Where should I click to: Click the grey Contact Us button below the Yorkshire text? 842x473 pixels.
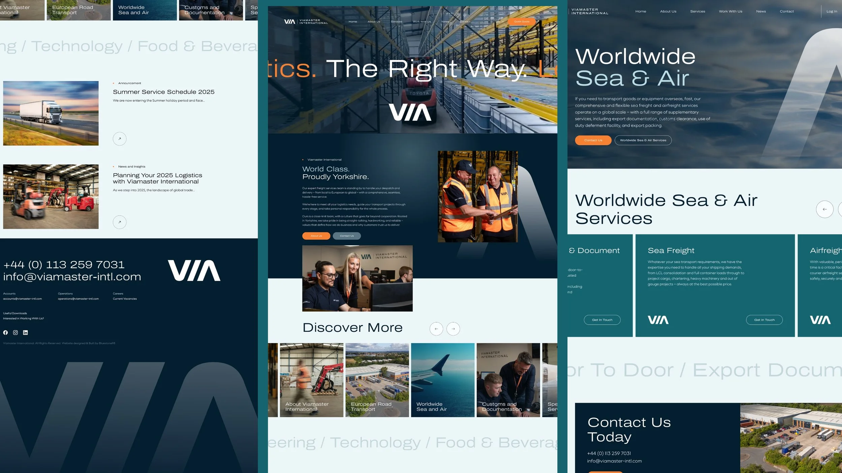tap(347, 236)
